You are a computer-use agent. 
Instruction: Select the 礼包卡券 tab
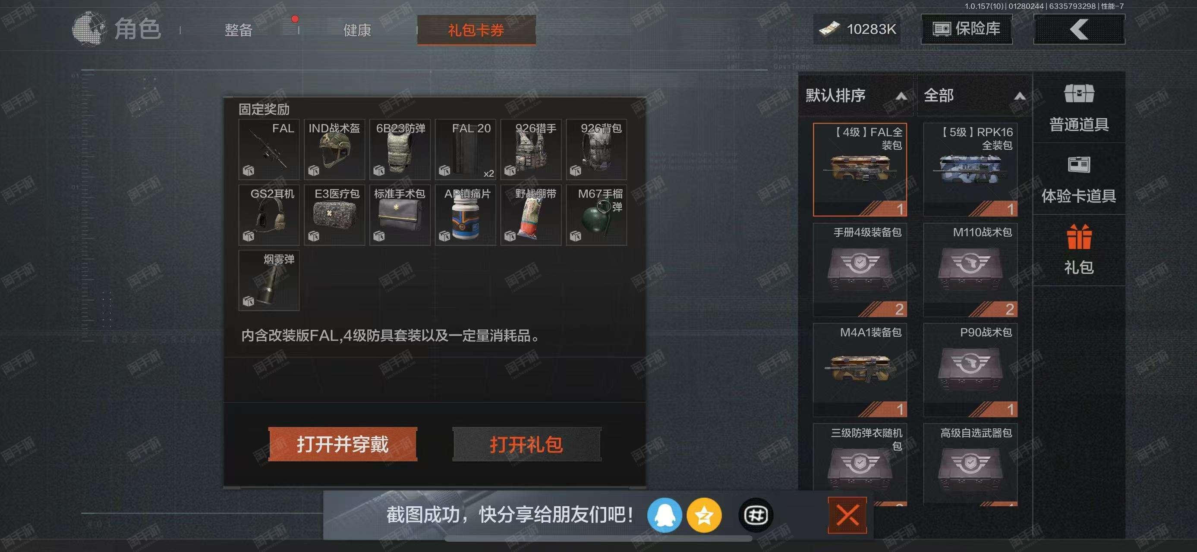[476, 30]
